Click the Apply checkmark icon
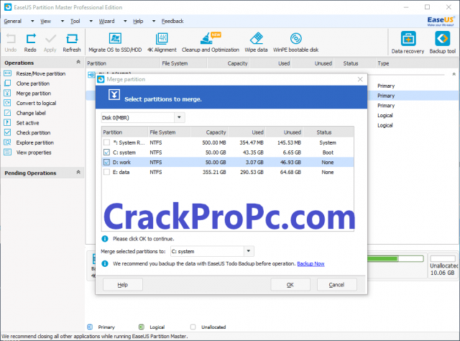Screen dimensions: 460x341 coord(50,38)
